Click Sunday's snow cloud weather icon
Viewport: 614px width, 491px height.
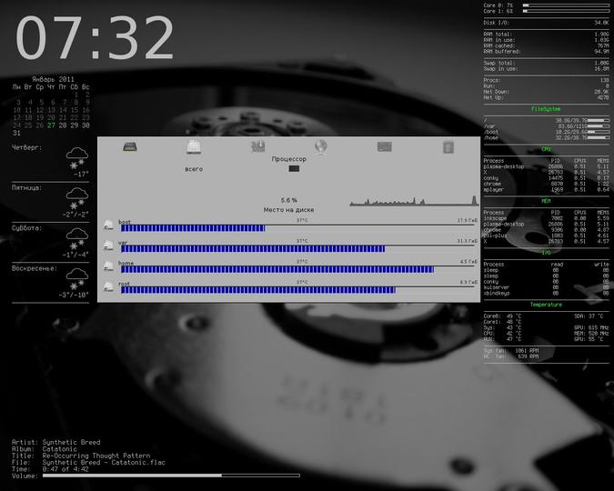[x=77, y=279]
